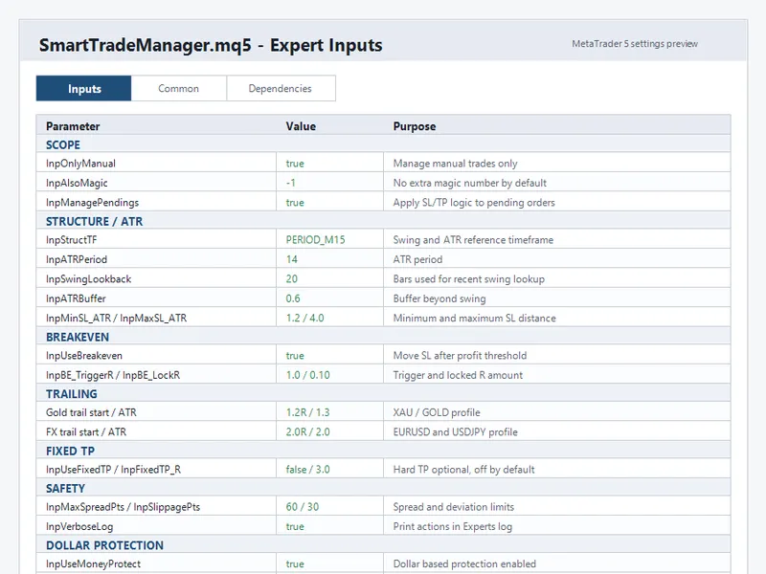Select InpMinSL_ATR / InpMaxSL_ATR parameter
The width and height of the screenshot is (766, 574).
click(x=116, y=319)
